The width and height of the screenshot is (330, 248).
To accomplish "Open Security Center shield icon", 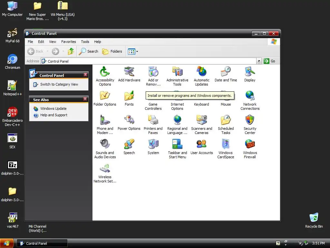I will click(x=250, y=120).
